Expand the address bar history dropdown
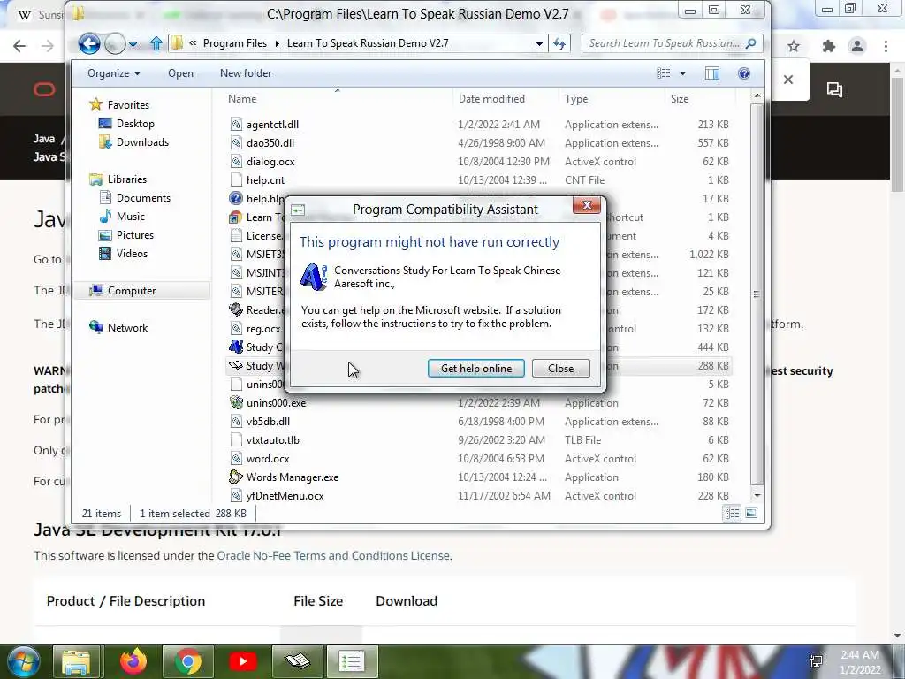 pos(539,43)
